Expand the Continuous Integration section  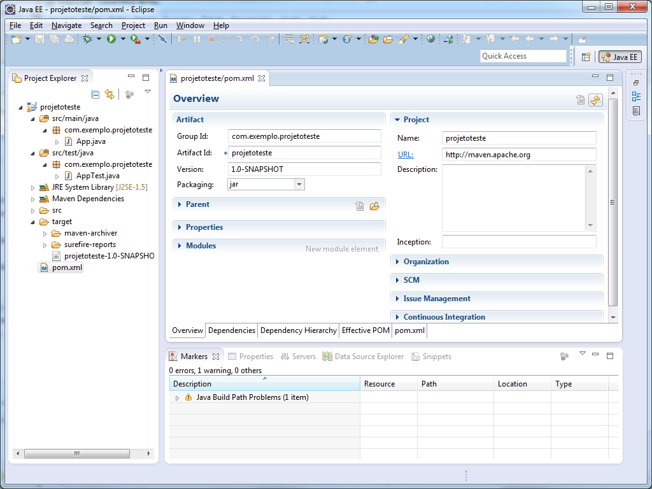[x=397, y=317]
